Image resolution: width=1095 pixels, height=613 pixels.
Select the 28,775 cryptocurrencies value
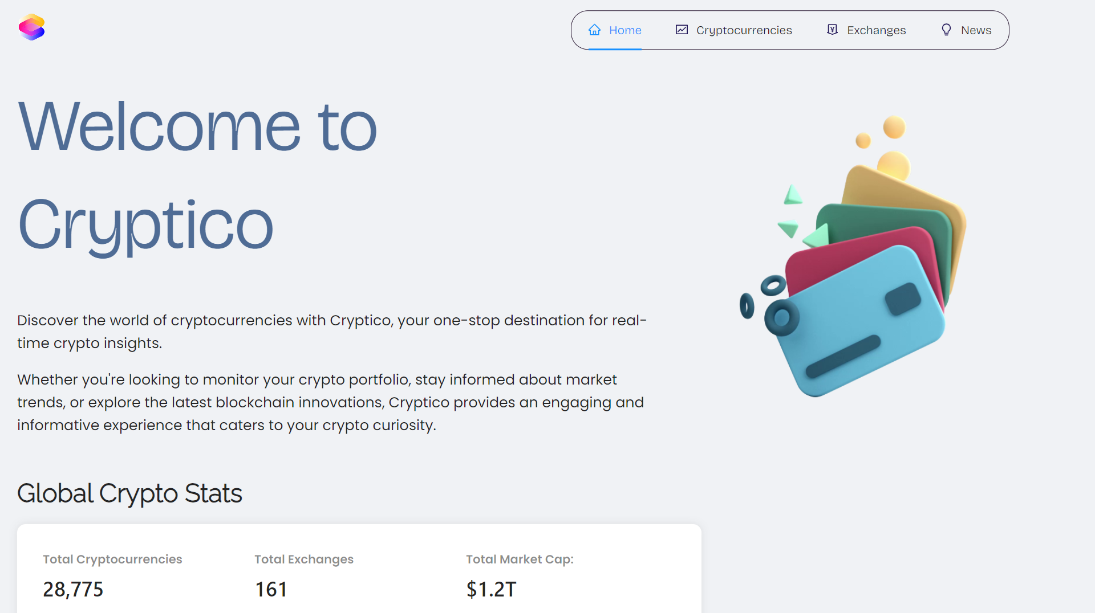73,589
